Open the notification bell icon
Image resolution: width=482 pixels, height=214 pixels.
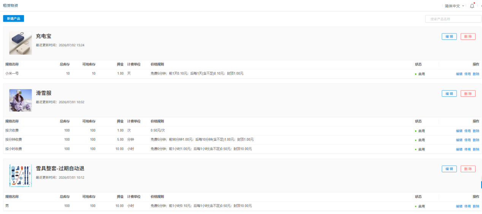pyautogui.click(x=472, y=6)
